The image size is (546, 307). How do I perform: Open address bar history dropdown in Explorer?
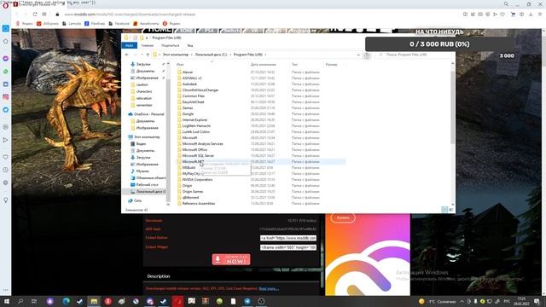click(358, 55)
